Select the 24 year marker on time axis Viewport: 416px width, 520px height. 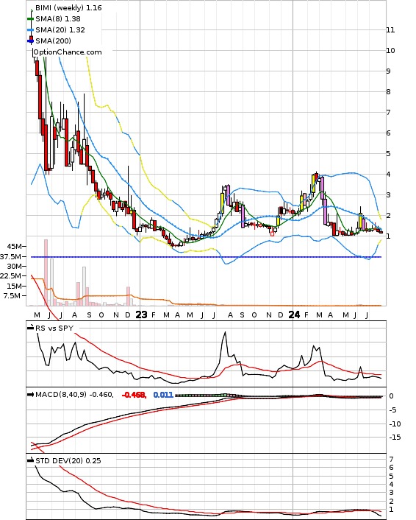[x=294, y=315]
